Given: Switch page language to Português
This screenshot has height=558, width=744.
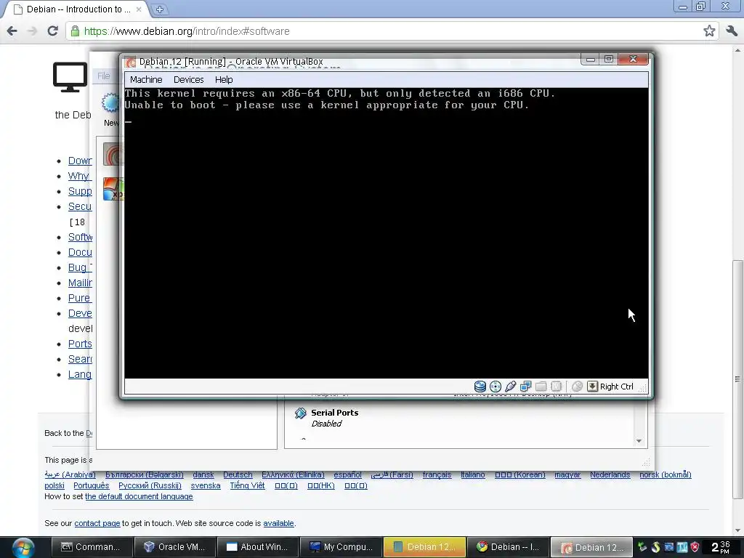Looking at the screenshot, I should coord(91,485).
